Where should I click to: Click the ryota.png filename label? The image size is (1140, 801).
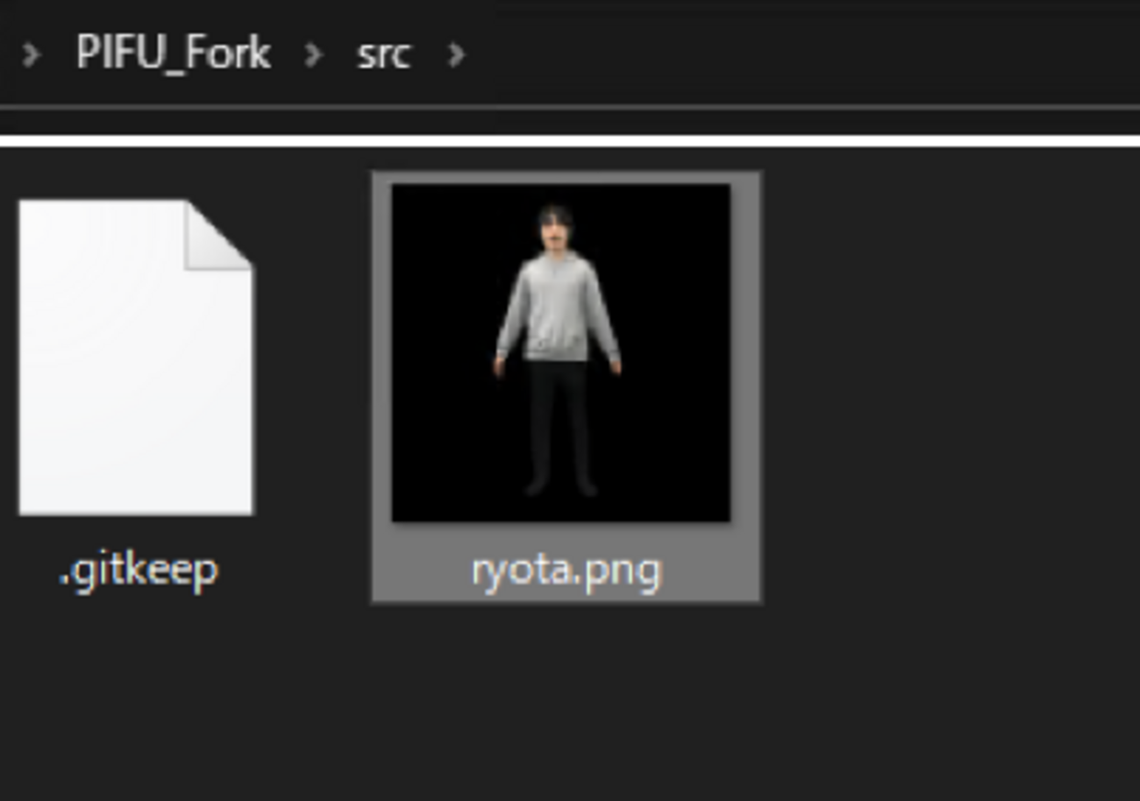[566, 571]
